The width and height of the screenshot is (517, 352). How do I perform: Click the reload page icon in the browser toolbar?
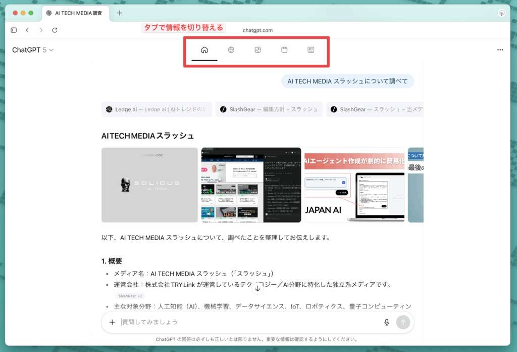[55, 30]
